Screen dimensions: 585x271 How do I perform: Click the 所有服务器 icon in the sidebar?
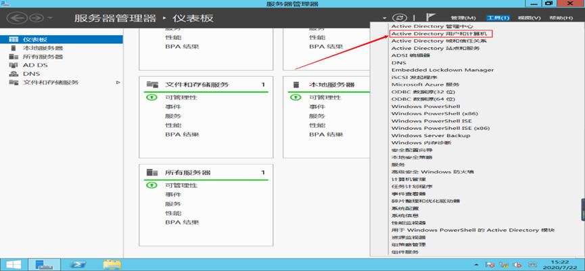(x=14, y=57)
